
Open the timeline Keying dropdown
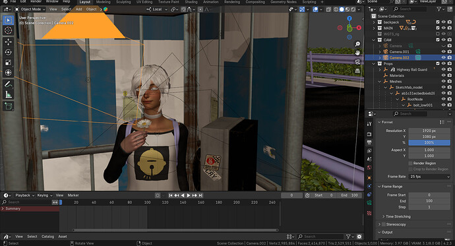(x=44, y=195)
